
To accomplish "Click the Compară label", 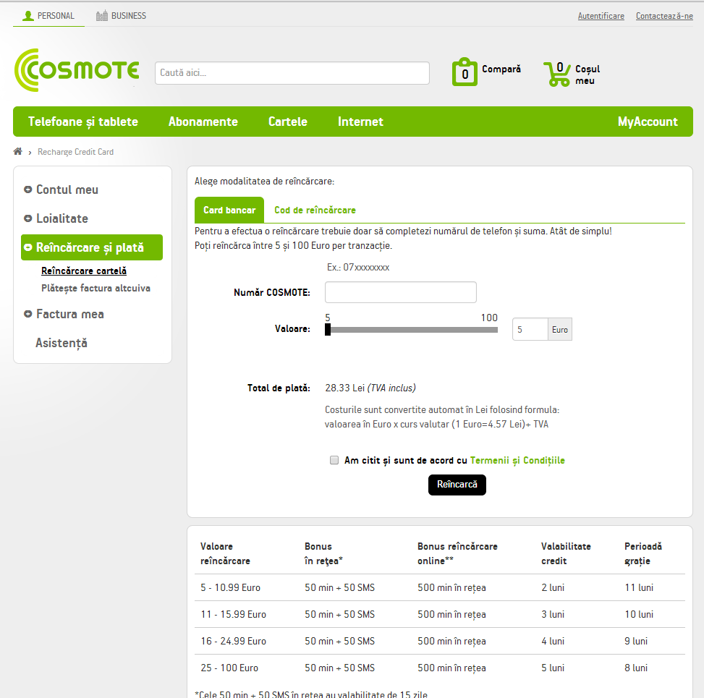I will (x=501, y=69).
